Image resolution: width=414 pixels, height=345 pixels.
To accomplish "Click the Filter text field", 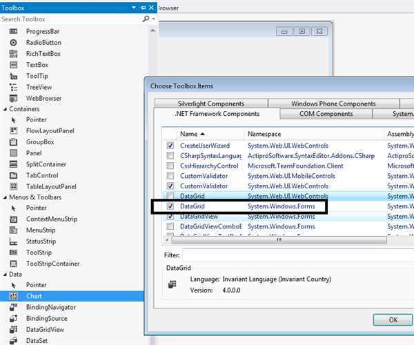I will [297, 255].
